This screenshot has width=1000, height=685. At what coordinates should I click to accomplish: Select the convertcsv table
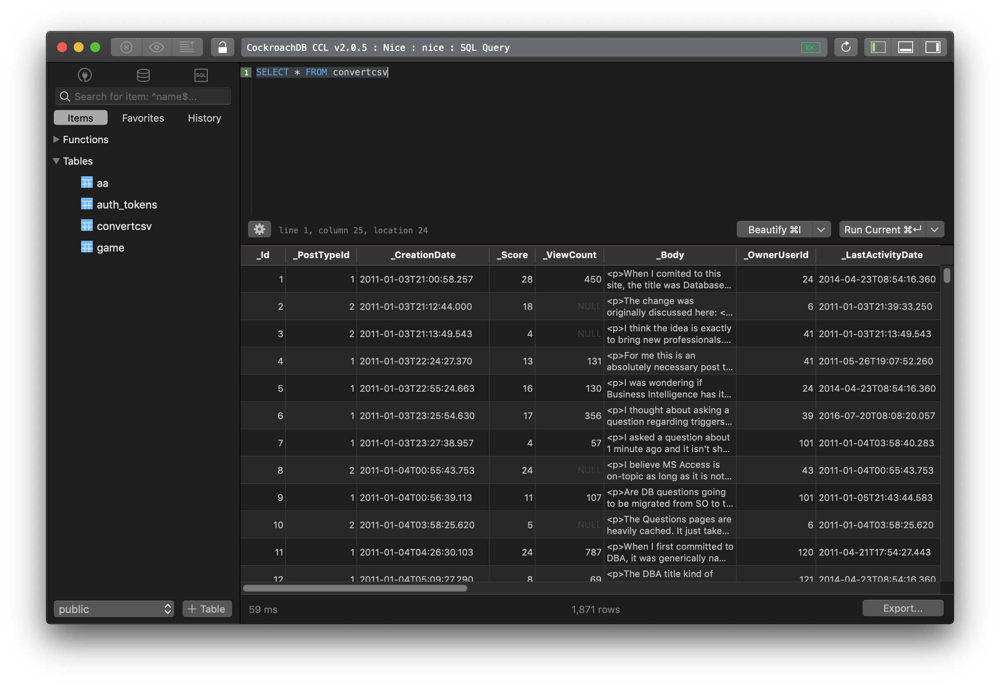click(124, 226)
